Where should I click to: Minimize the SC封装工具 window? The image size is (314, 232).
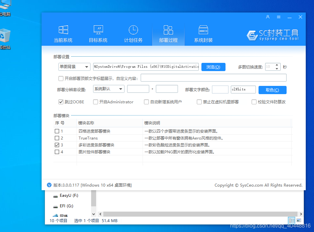[x=290, y=17]
